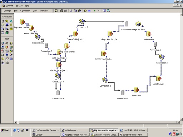Click the Save package toolbar icon
The height and width of the screenshot is (137, 183).
pyautogui.click(x=56, y=11)
